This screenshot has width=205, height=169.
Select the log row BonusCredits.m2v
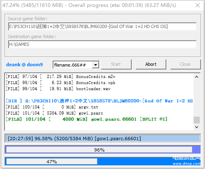point(60,77)
